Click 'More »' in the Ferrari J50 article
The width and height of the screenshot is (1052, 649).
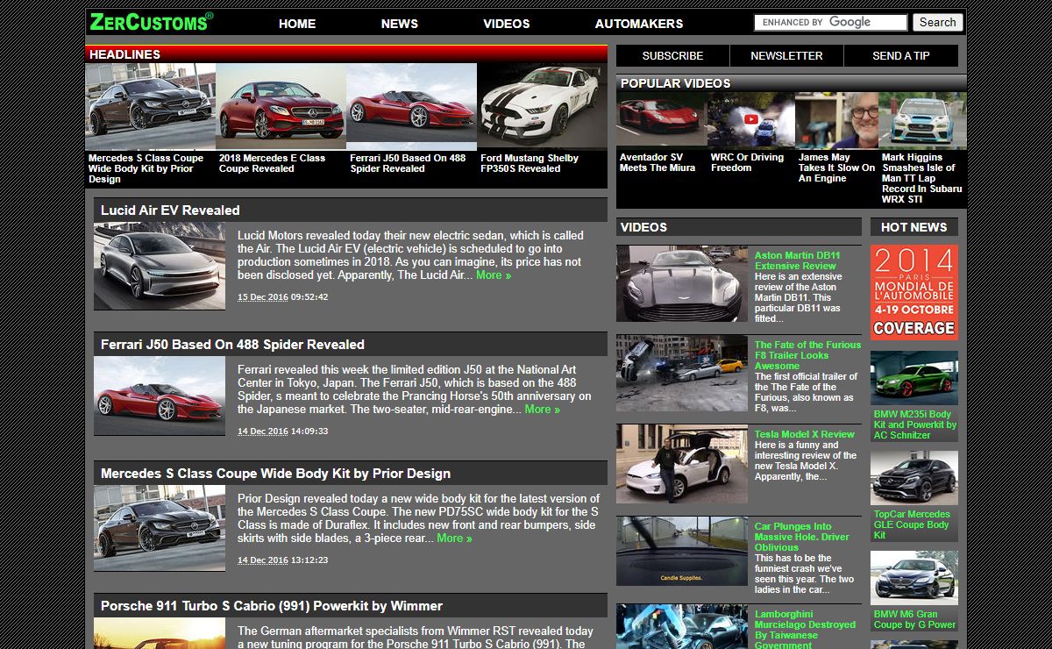[543, 410]
